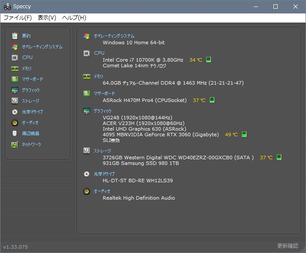
Task: Click the network card icon in sidebar
Action: (x=15, y=145)
